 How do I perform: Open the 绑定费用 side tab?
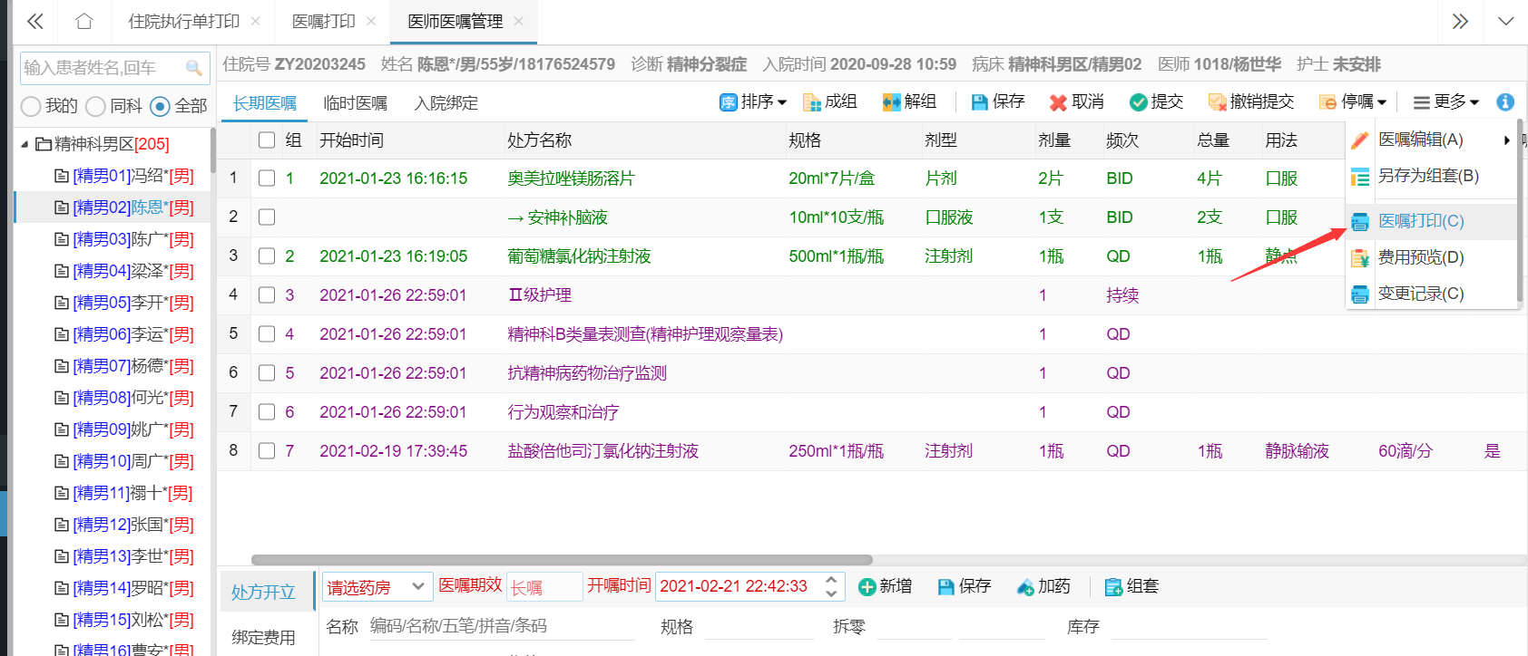263,638
